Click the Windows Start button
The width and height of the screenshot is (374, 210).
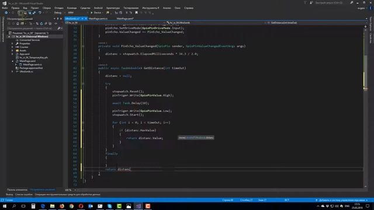(x=5, y=206)
